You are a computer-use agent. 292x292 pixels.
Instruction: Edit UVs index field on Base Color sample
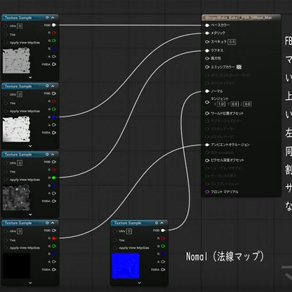[x=20, y=26]
